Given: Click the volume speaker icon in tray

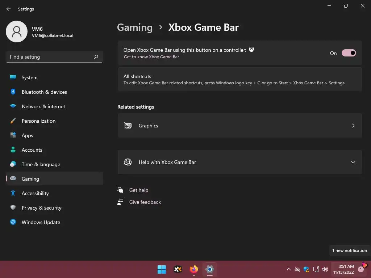Looking at the screenshot, I should click(x=325, y=269).
